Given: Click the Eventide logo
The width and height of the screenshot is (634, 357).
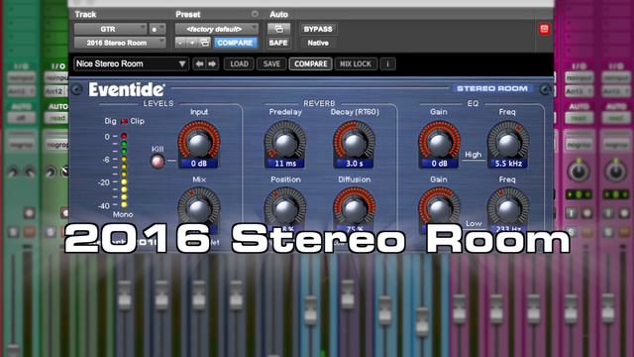Looking at the screenshot, I should click(x=127, y=89).
